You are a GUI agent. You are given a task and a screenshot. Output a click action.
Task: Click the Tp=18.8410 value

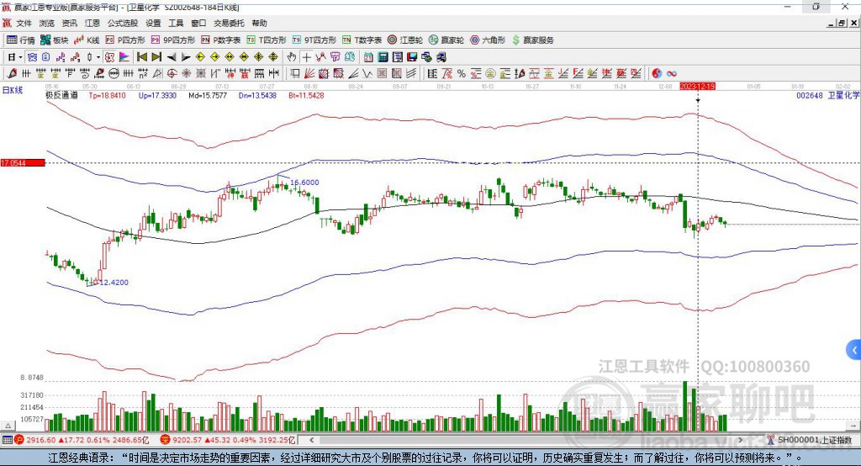click(107, 96)
